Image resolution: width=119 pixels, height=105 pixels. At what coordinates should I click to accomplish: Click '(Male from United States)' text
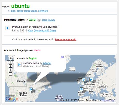pyautogui.click(x=36, y=66)
